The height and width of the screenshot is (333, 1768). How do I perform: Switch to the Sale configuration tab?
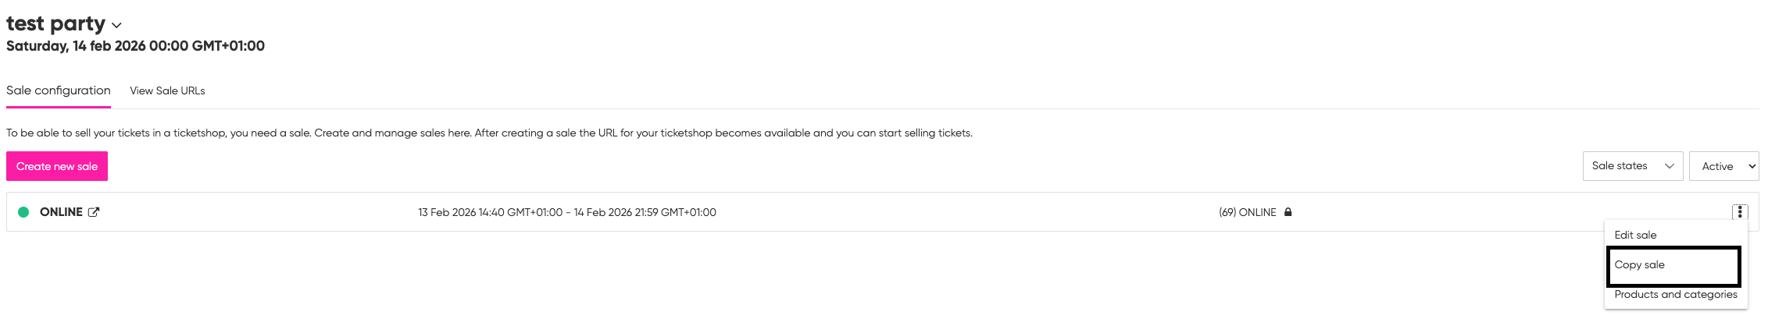(x=59, y=90)
